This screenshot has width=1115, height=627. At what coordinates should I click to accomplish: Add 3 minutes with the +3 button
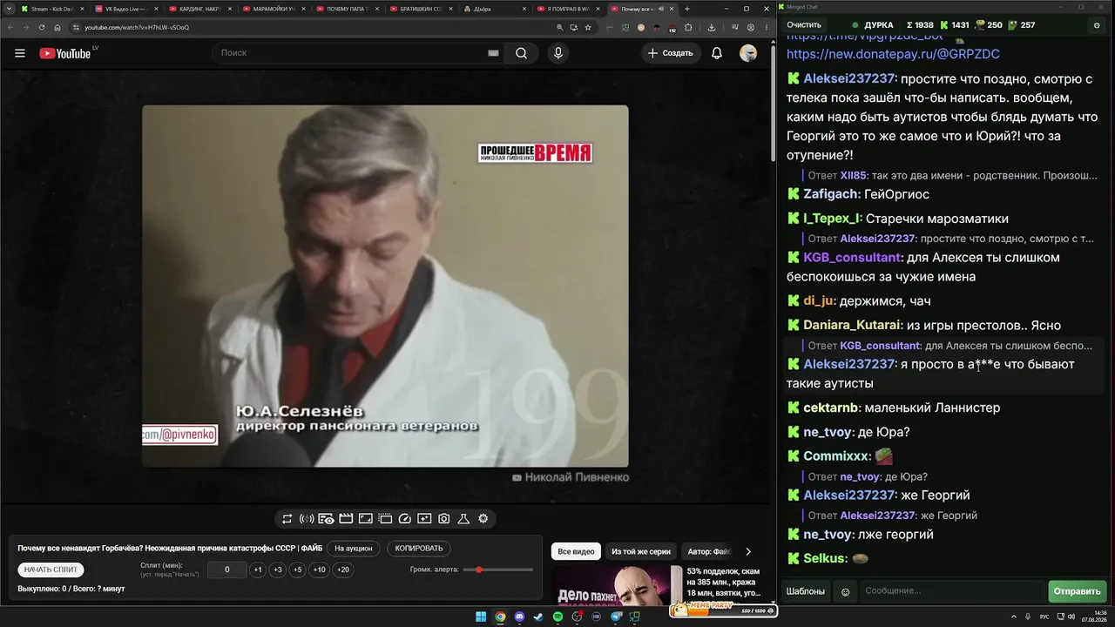[x=278, y=570]
